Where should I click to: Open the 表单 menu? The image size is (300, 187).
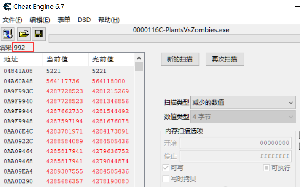[64, 20]
